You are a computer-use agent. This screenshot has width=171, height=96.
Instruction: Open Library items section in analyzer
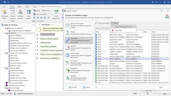tap(79, 55)
